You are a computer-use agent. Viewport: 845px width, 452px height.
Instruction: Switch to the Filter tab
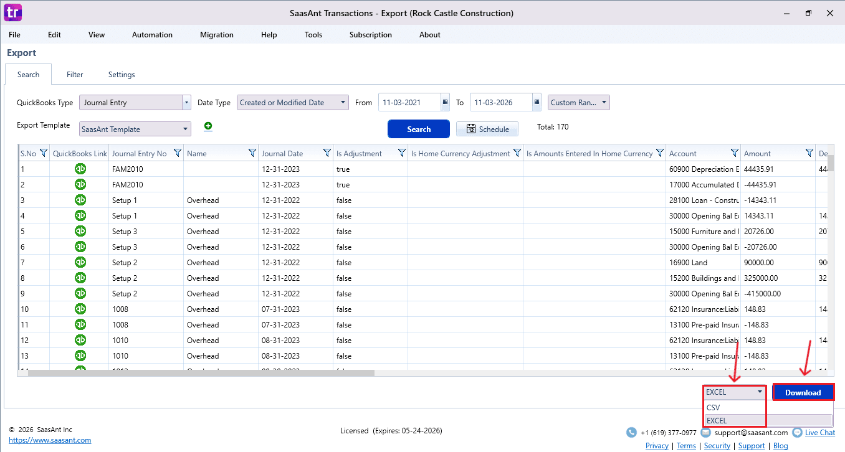pos(75,74)
